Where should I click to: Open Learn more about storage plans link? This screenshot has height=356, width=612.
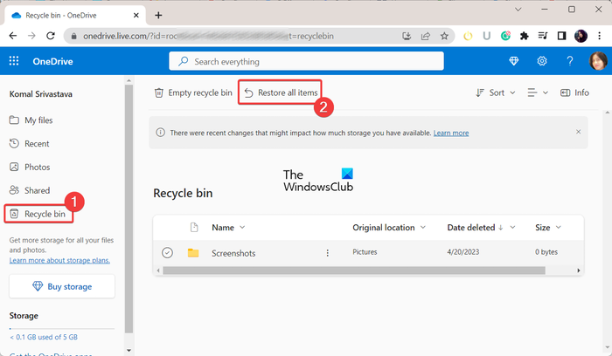(59, 260)
